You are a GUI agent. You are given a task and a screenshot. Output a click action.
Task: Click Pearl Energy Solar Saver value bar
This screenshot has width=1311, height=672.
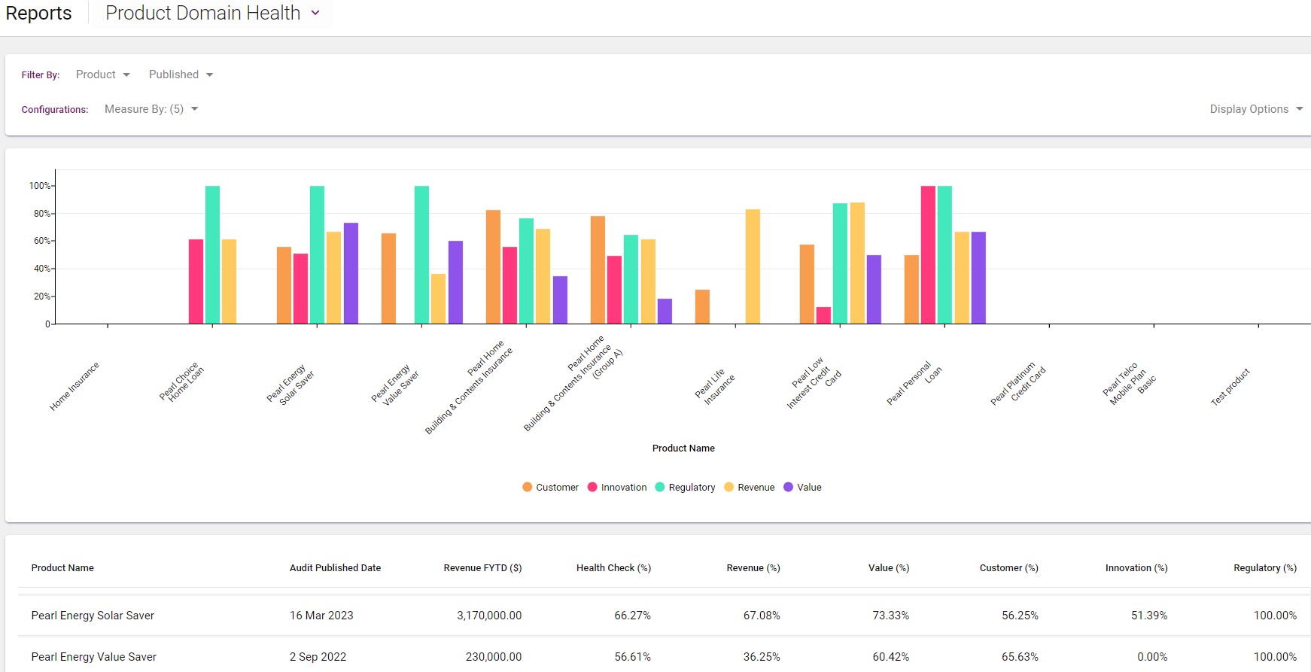coord(351,273)
